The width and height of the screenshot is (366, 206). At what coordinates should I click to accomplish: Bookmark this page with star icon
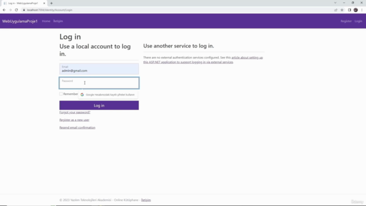[x=342, y=10]
